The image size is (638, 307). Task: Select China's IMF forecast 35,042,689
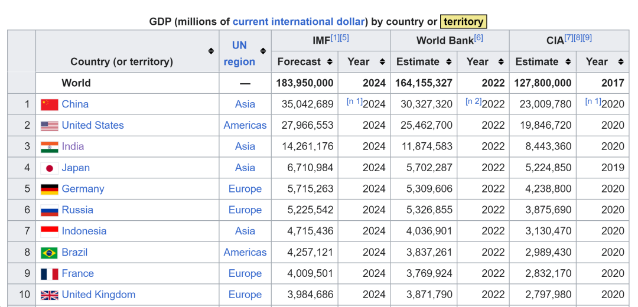[307, 104]
